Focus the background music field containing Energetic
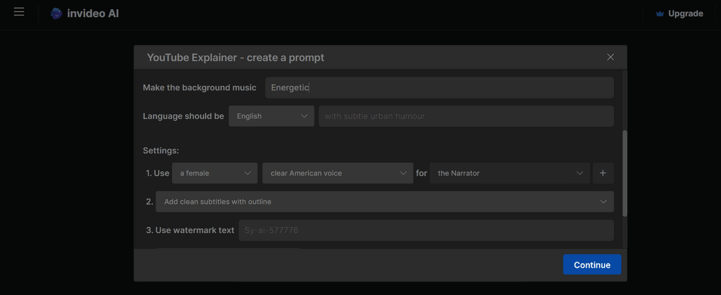Image resolution: width=721 pixels, height=295 pixels. 439,88
